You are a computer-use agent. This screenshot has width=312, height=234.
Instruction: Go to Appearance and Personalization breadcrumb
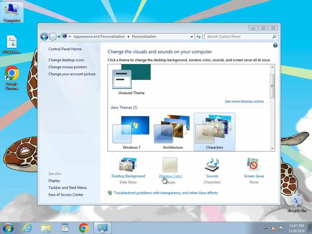tap(99, 37)
